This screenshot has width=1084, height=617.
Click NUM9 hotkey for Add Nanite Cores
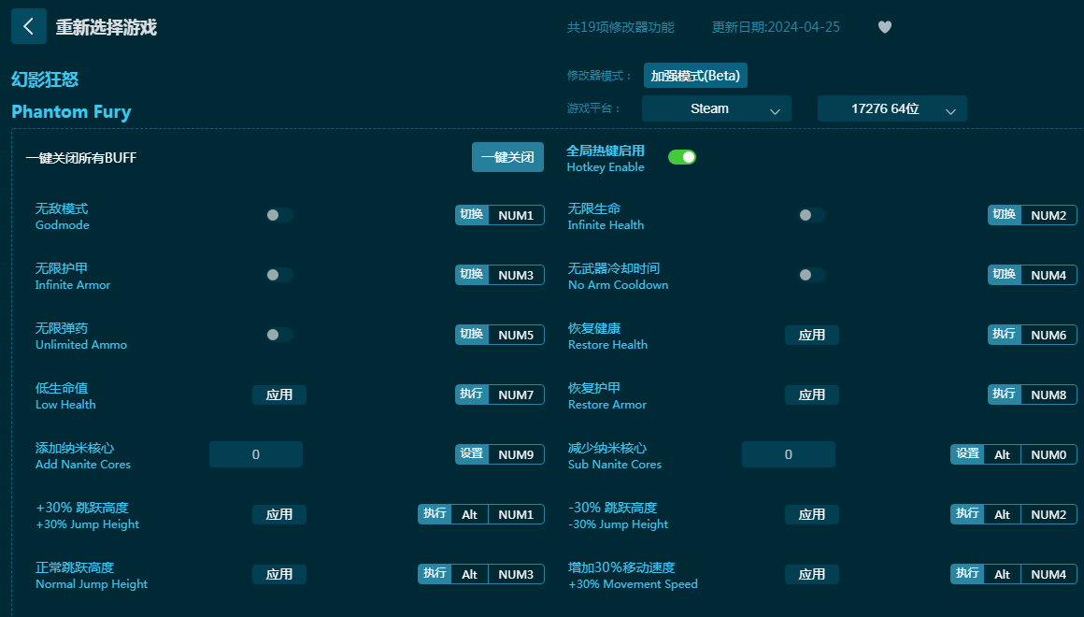click(516, 454)
